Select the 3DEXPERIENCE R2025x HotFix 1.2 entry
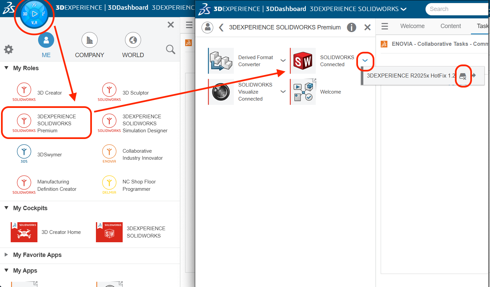The image size is (490, 287). [x=411, y=76]
